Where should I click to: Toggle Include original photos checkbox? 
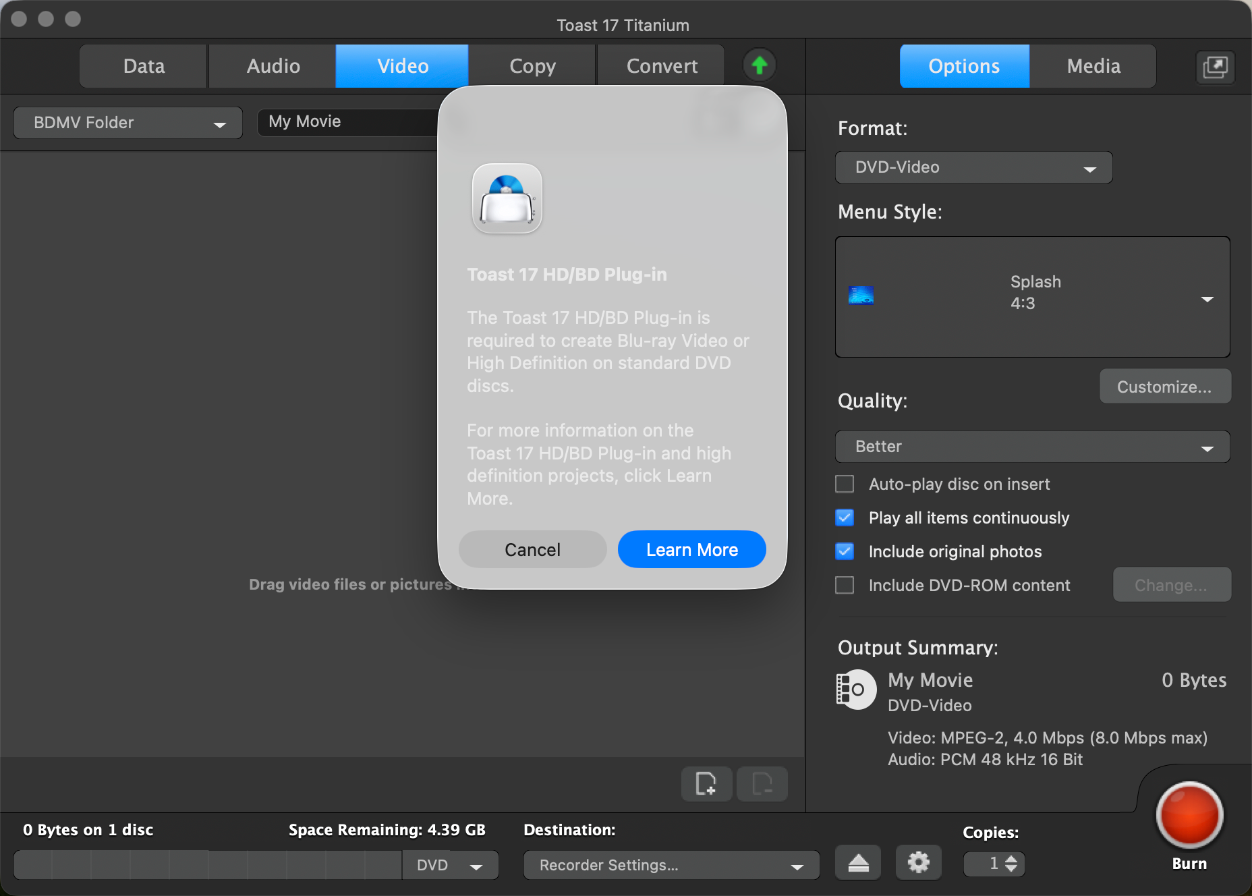click(x=845, y=552)
